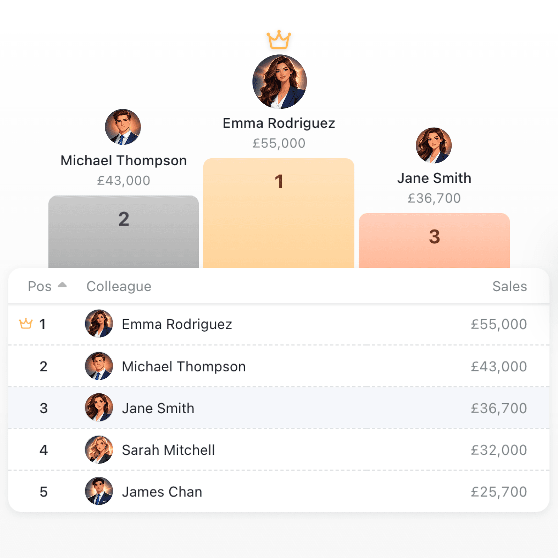The height and width of the screenshot is (558, 558).
Task: Select the Sales column header
Action: 510,286
